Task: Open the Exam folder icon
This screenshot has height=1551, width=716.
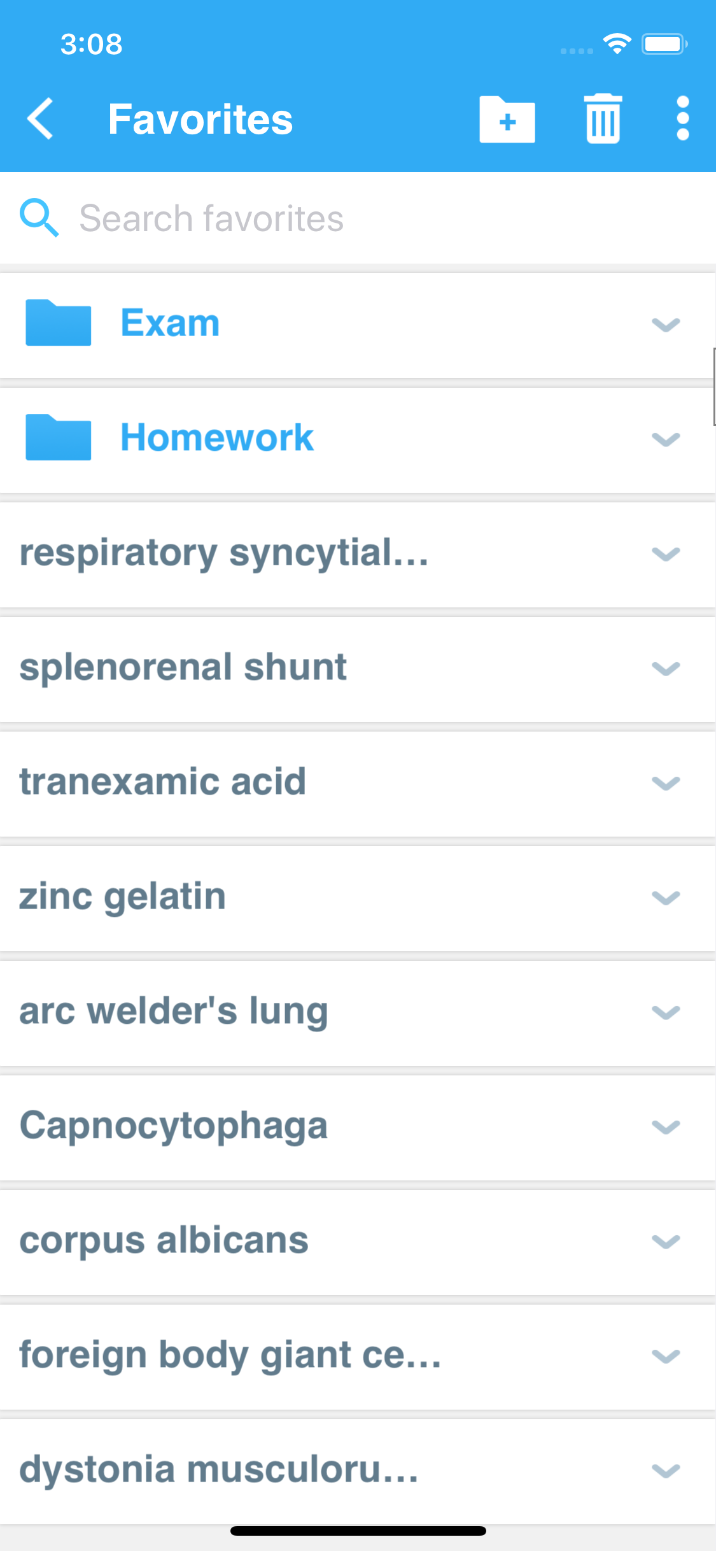Action: 58,323
